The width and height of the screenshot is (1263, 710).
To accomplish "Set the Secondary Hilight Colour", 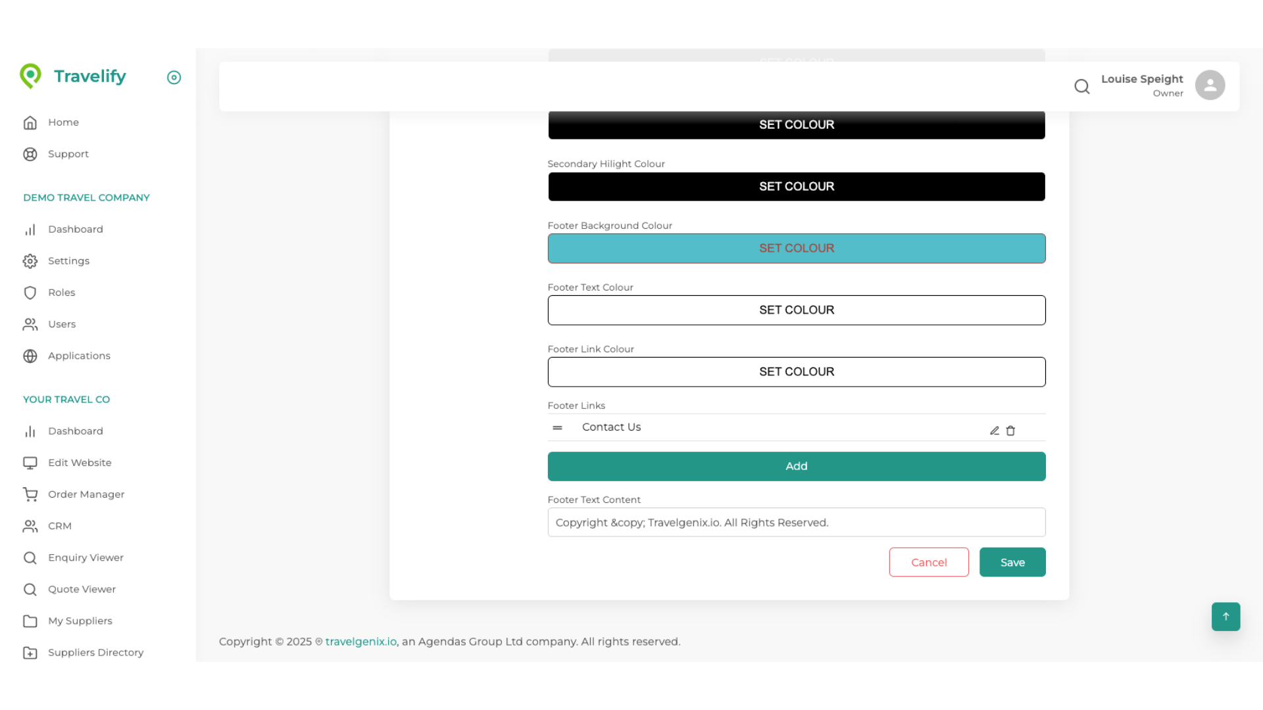I will 796,187.
